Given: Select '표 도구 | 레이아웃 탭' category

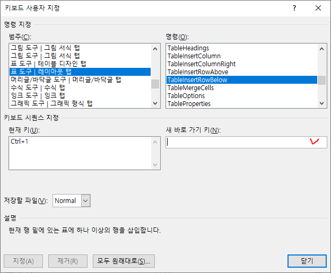Looking at the screenshot, I should [80, 72].
